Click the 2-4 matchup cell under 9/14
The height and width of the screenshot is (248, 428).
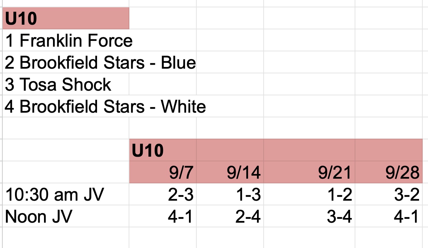(230, 217)
